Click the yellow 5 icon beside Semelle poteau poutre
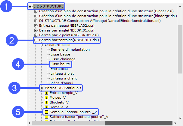 tap(46, 112)
